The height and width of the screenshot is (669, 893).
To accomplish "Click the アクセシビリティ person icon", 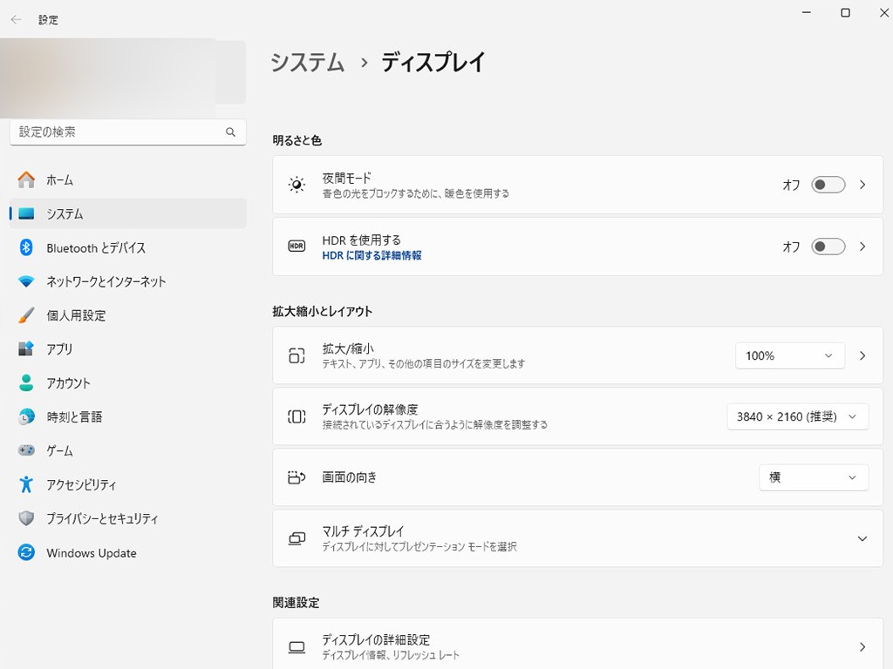I will [x=26, y=484].
